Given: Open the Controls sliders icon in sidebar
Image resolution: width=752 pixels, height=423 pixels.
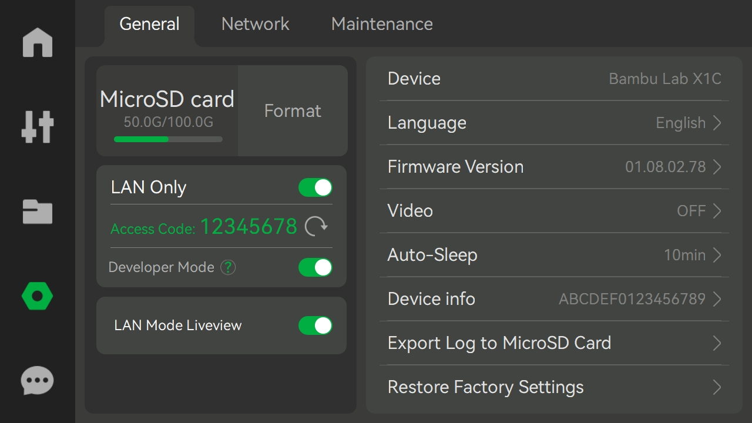Looking at the screenshot, I should pyautogui.click(x=38, y=126).
